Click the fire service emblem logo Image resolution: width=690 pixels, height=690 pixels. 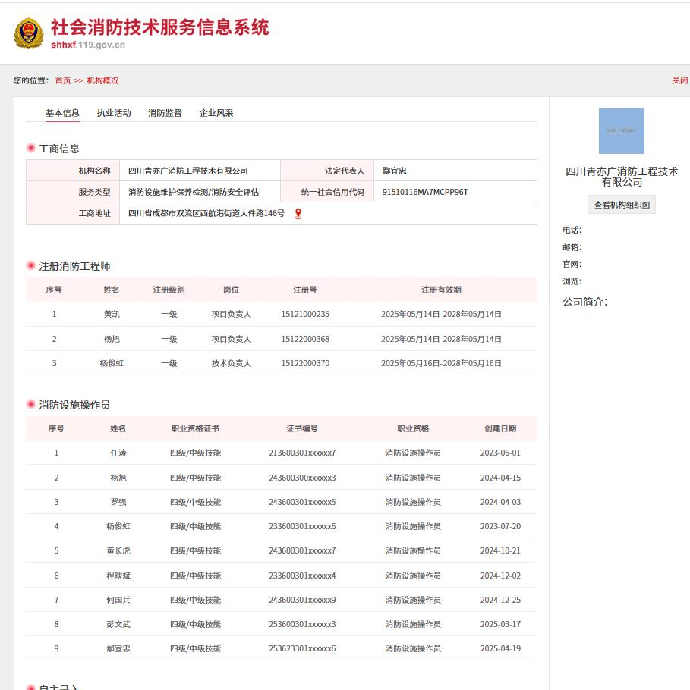tap(27, 33)
